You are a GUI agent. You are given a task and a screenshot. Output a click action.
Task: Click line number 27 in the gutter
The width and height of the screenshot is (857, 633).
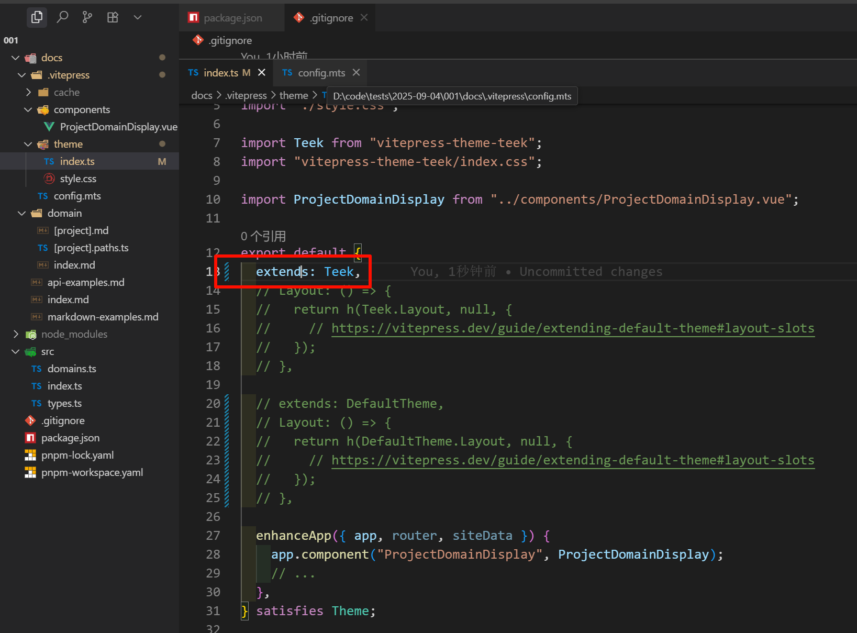click(x=213, y=536)
